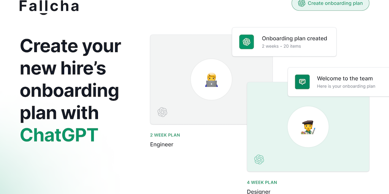Viewport: 389px width, 194px height.
Task: Select the artist emoji avatar
Action: click(308, 127)
